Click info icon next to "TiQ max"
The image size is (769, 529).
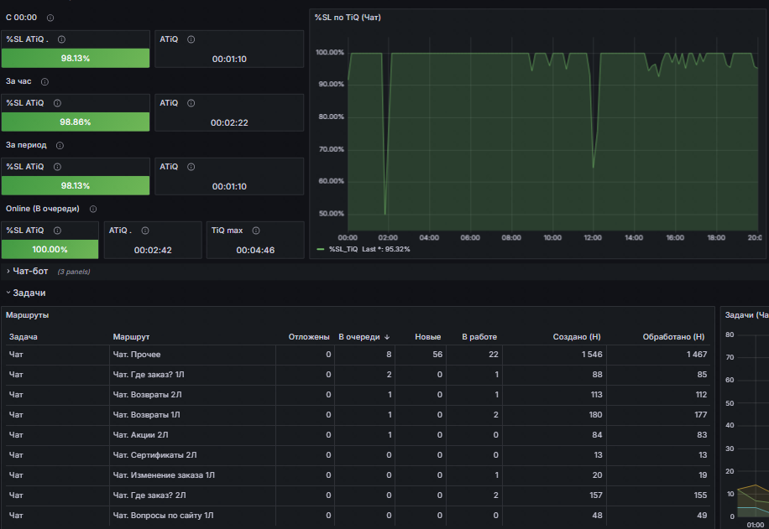[256, 231]
